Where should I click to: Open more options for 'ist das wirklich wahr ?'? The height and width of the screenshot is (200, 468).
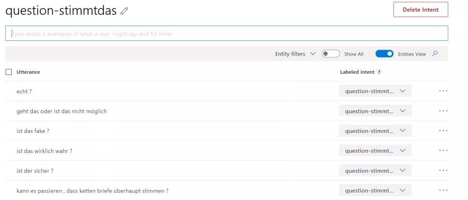pos(443,151)
